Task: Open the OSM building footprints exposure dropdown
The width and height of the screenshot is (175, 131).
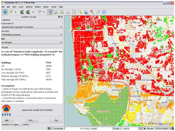Action: (x=32, y=35)
